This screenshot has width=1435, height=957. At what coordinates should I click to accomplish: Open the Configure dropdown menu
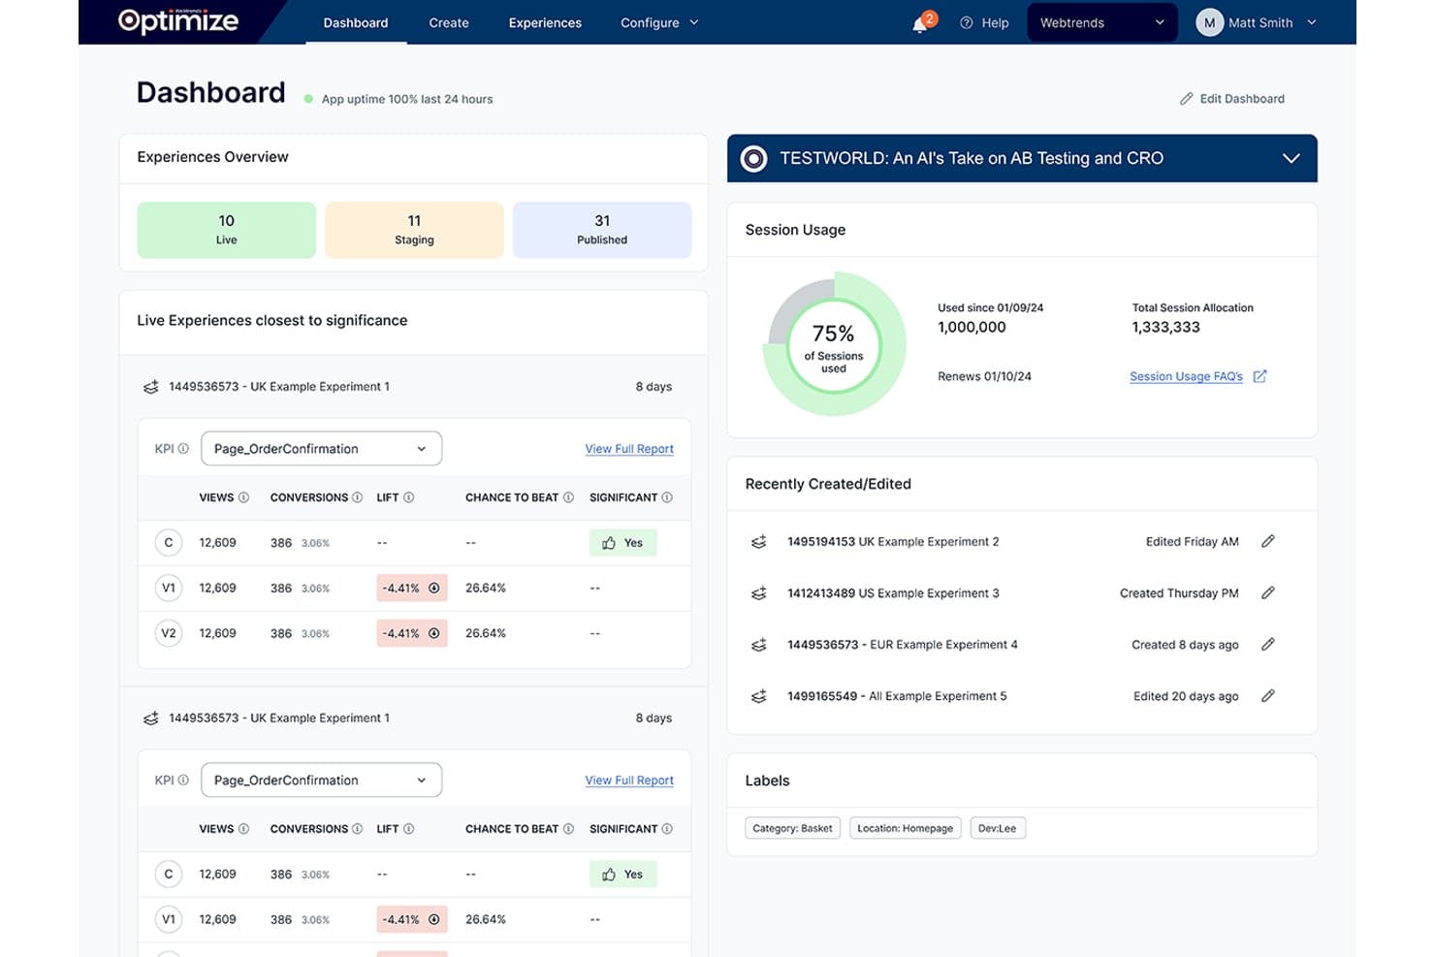[659, 22]
